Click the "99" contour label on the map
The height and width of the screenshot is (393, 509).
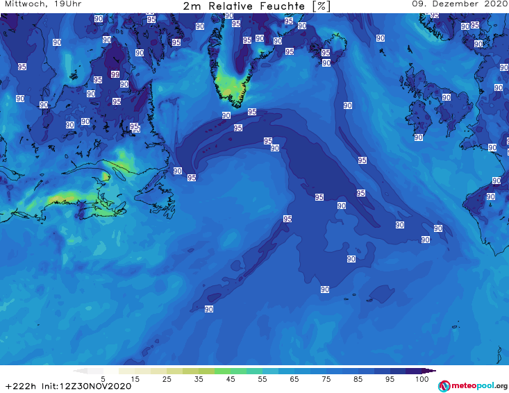pos(115,74)
